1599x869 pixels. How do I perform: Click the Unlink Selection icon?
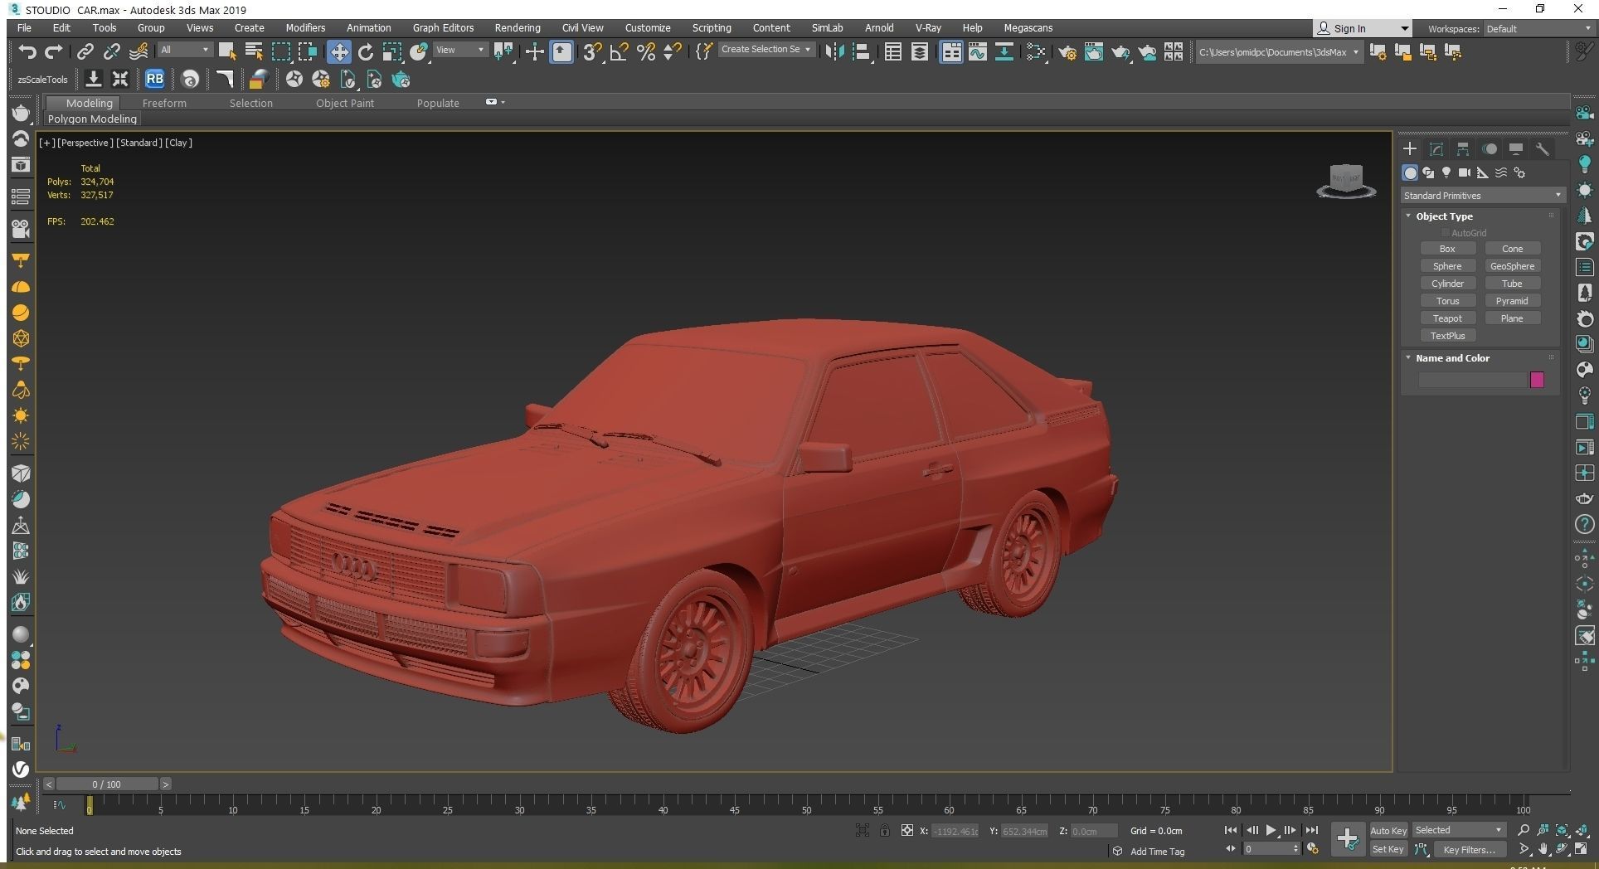click(111, 52)
